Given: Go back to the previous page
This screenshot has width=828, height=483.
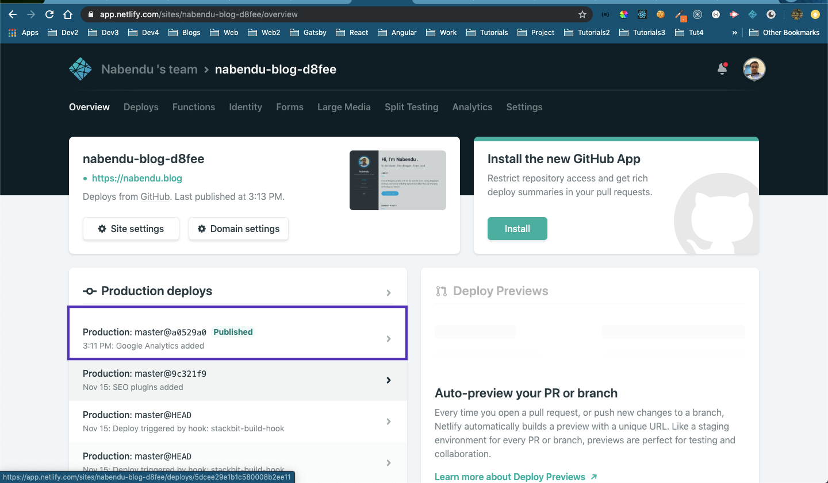Looking at the screenshot, I should [x=13, y=14].
